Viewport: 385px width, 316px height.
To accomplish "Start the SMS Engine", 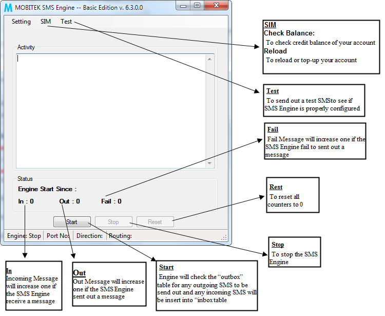I will coord(72,222).
